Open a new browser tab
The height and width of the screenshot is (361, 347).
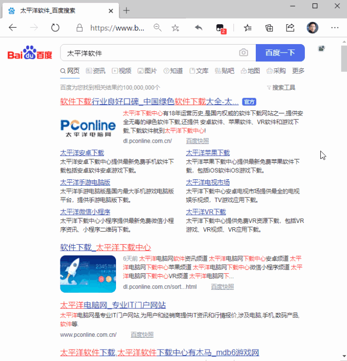(x=126, y=10)
